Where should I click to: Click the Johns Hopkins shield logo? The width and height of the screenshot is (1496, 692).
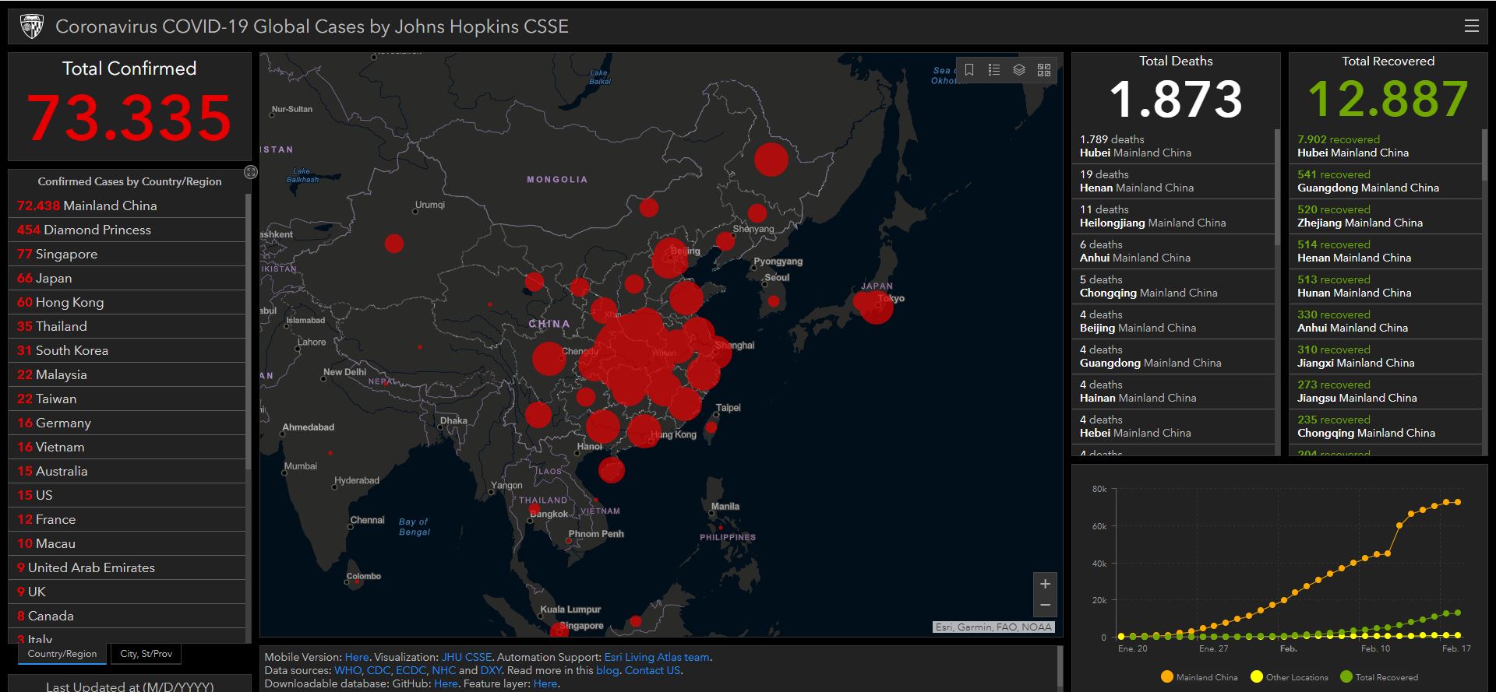pos(32,26)
